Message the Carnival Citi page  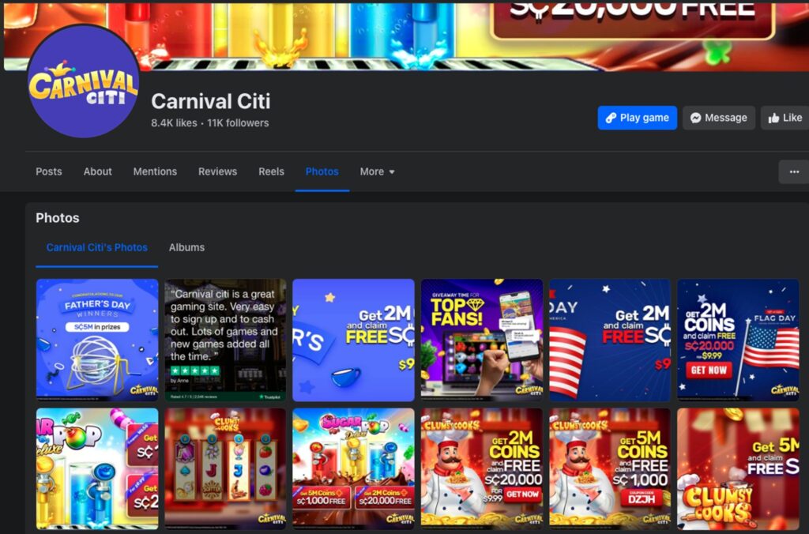pos(719,118)
